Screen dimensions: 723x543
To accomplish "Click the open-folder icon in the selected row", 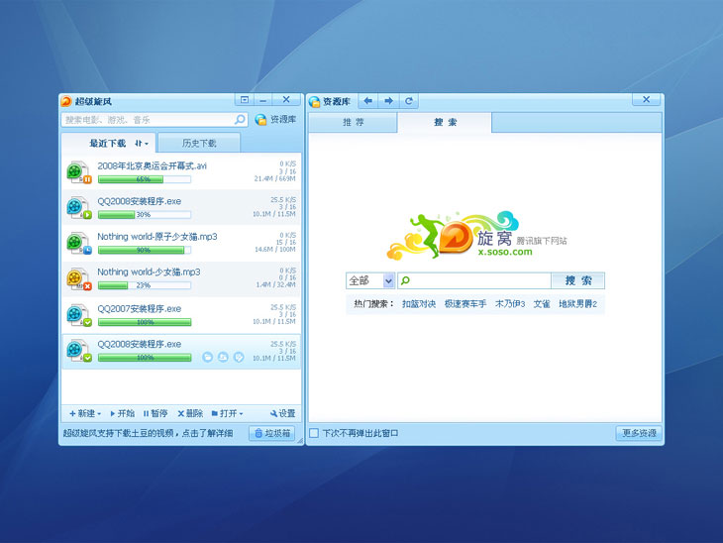I will coord(208,357).
